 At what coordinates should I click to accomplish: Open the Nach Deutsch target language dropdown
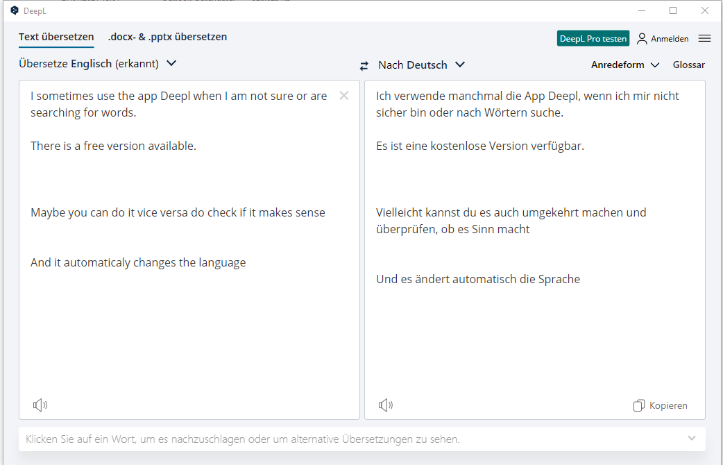421,65
